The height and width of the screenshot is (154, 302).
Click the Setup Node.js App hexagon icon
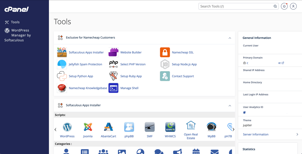pyautogui.click(x=165, y=64)
